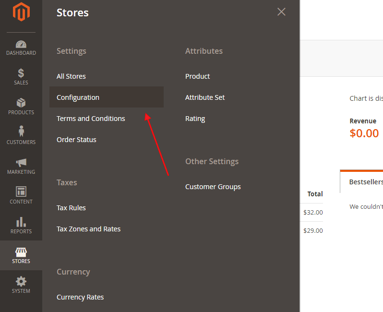
Task: Open Product attributes
Action: click(197, 76)
